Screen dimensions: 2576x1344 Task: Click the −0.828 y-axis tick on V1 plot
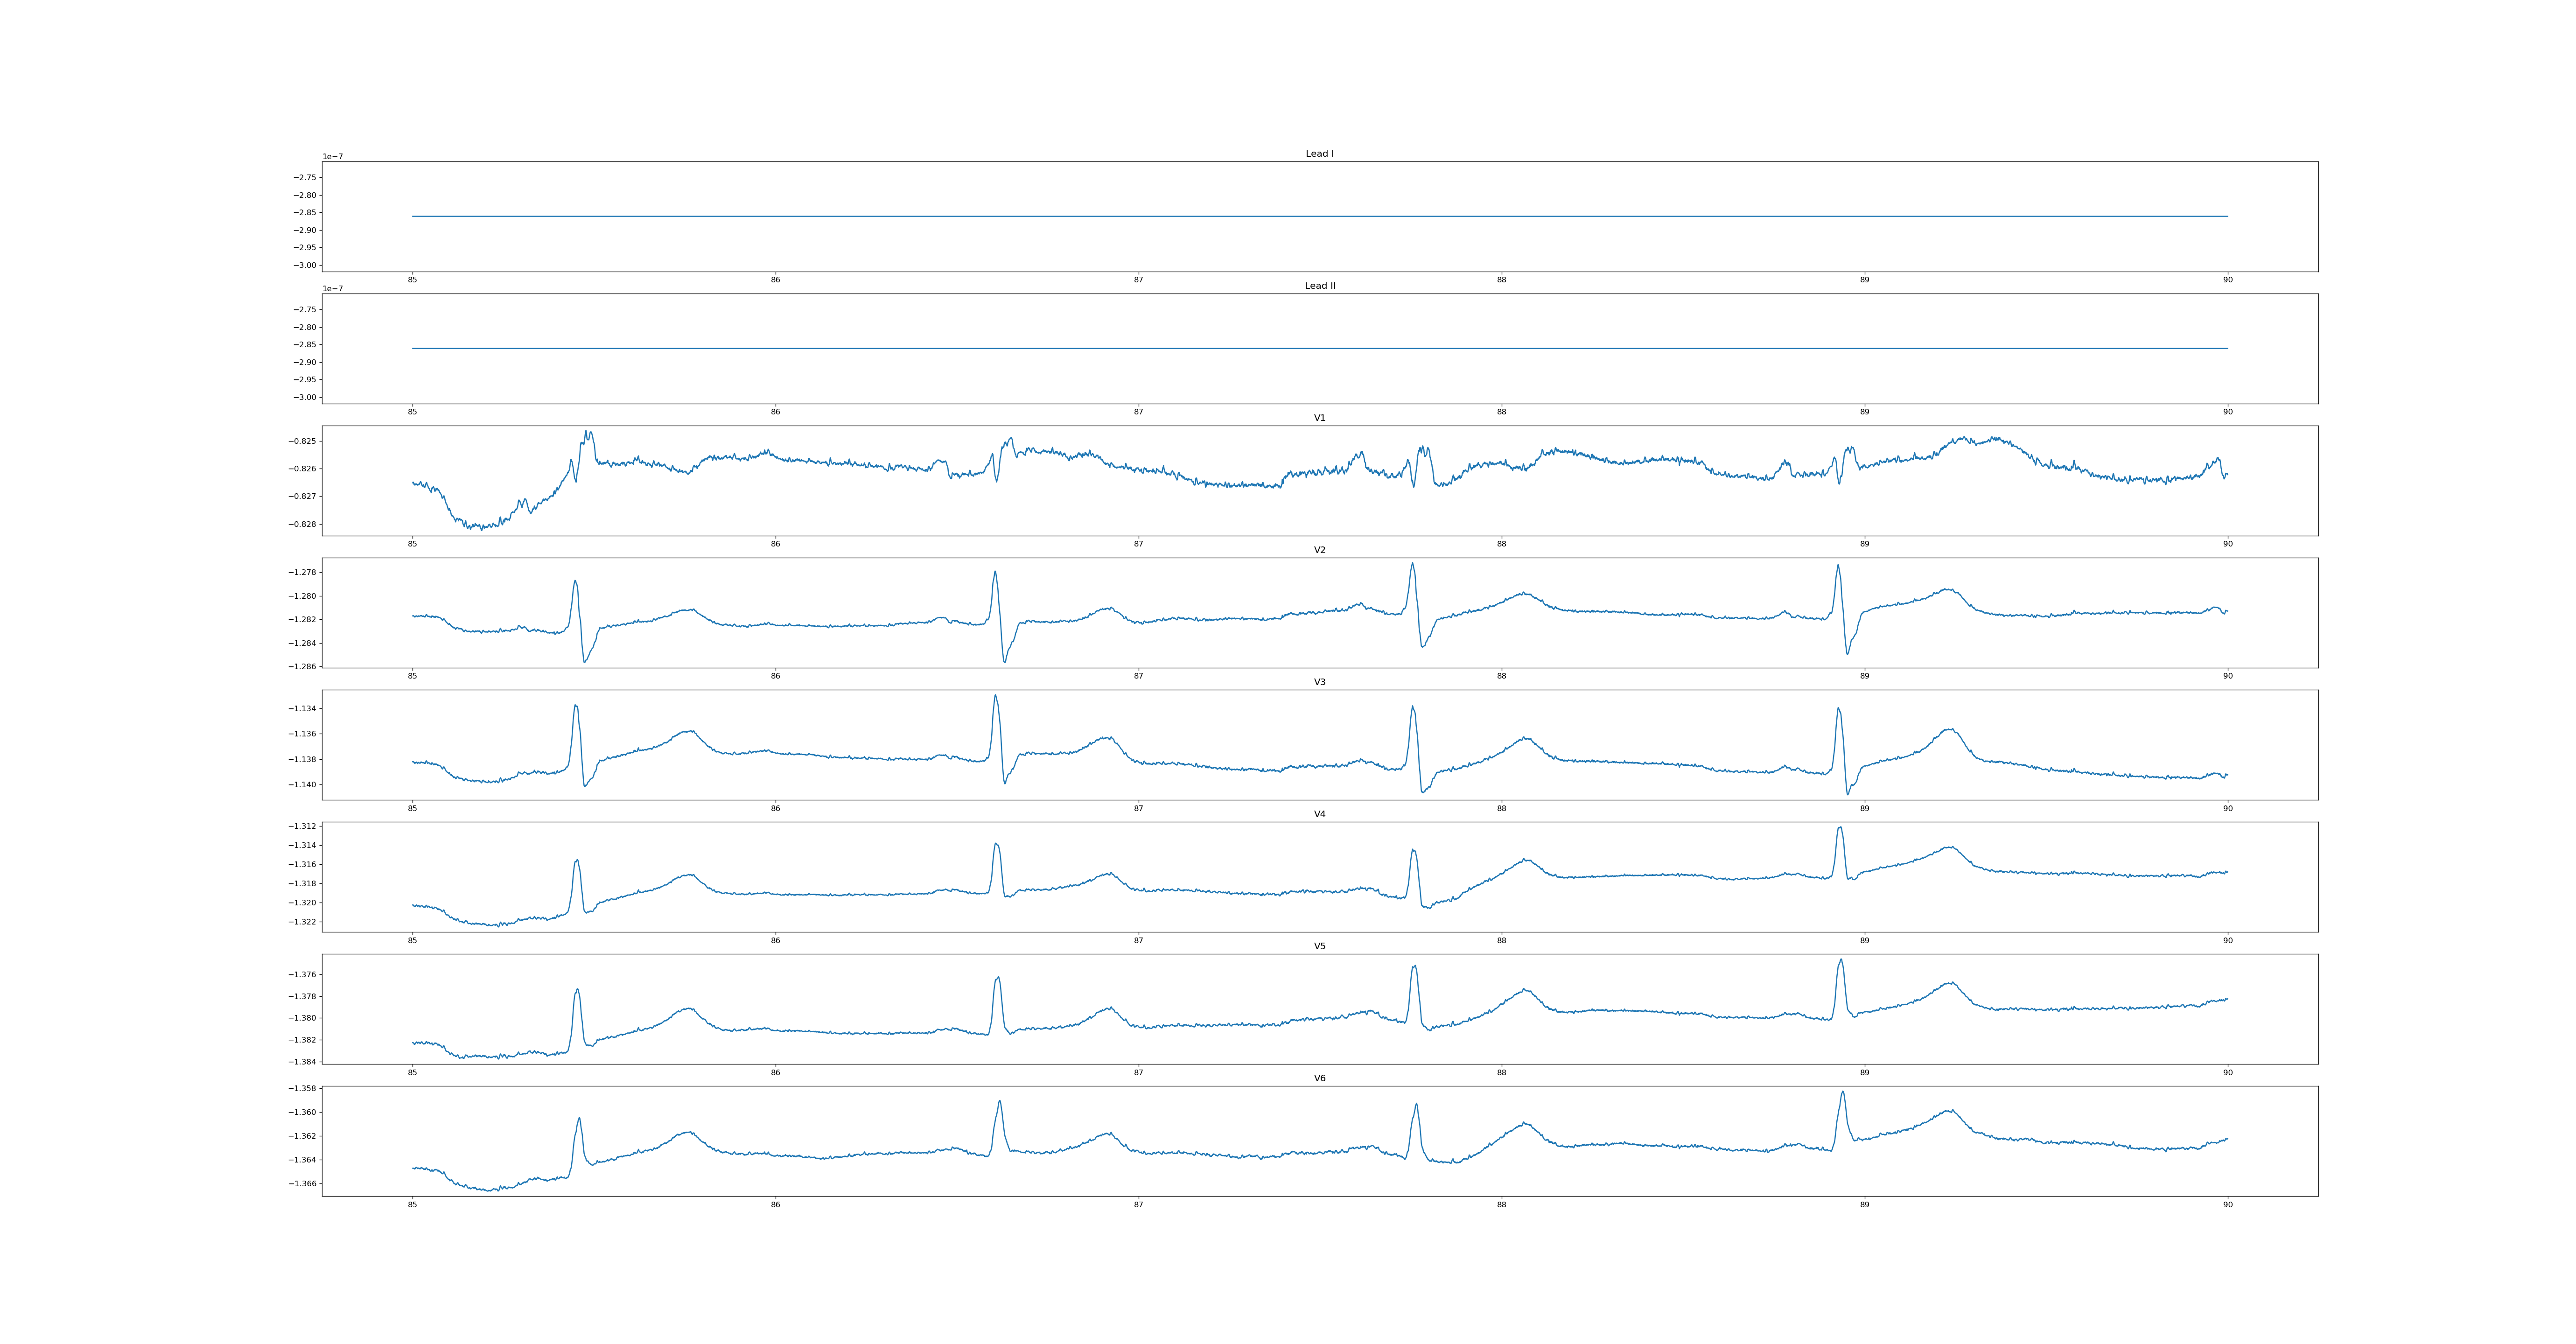303,524
